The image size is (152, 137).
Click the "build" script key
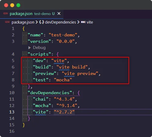tap(42, 67)
